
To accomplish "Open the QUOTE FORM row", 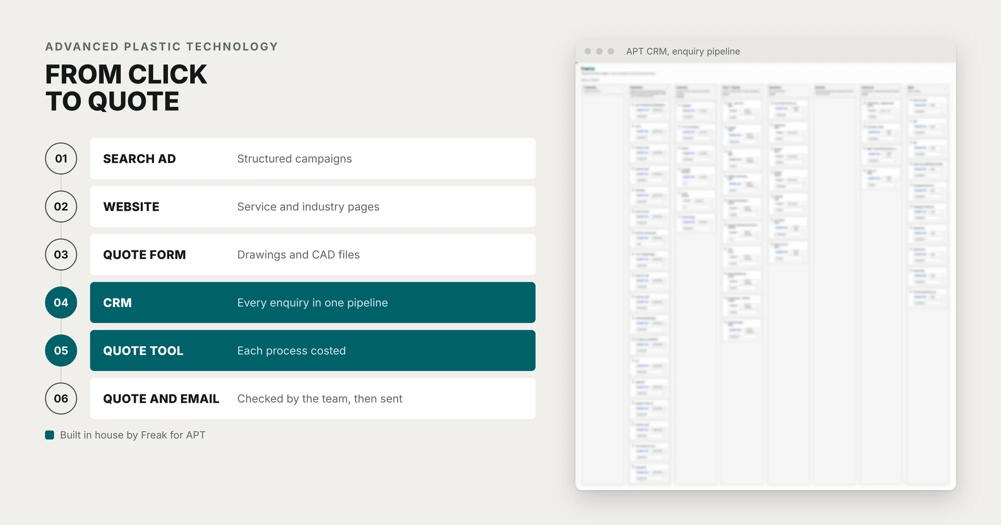I will [313, 254].
